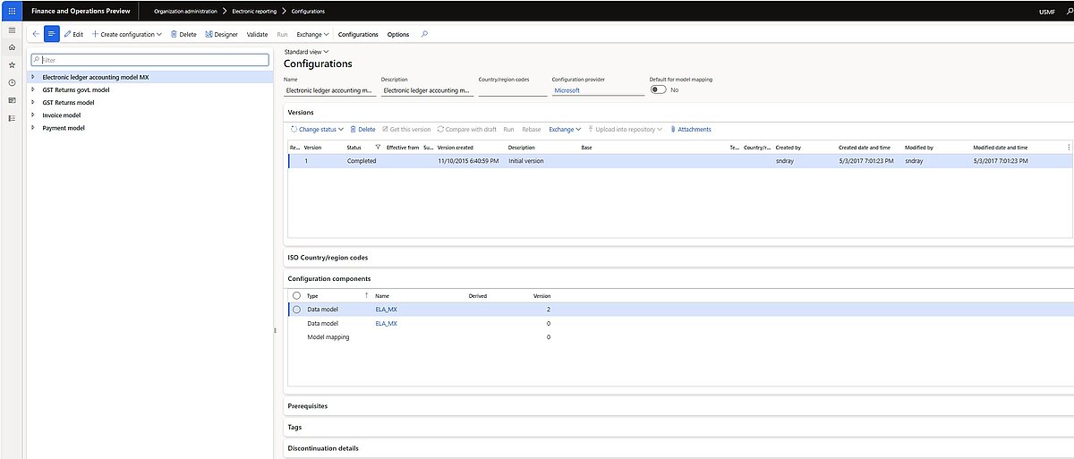Open Favorites star icon in sidebar
This screenshot has width=1074, height=459.
(12, 64)
